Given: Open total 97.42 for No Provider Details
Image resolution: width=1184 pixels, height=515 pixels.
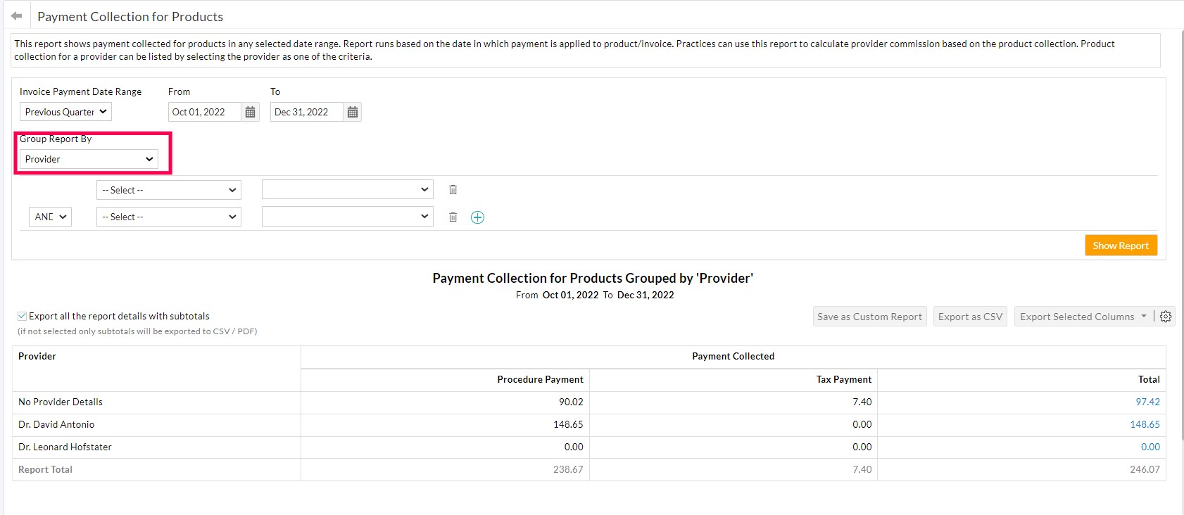Looking at the screenshot, I should point(1147,402).
